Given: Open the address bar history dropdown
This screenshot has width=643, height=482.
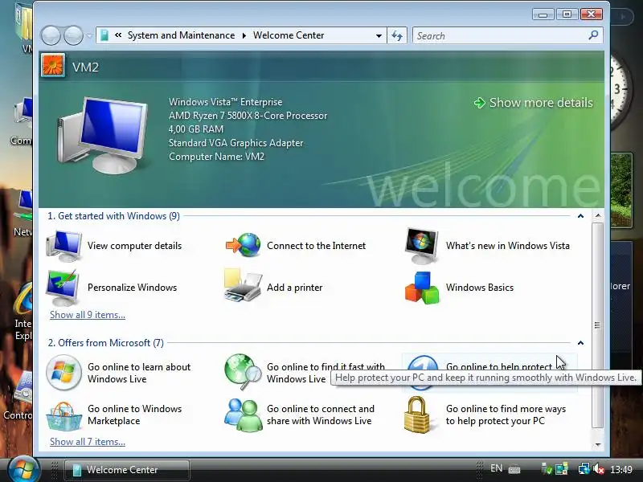Looking at the screenshot, I should click(379, 35).
